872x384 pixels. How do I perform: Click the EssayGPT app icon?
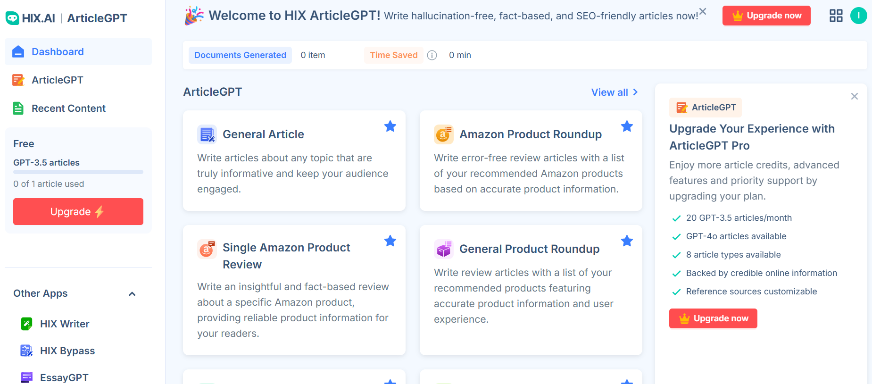click(x=26, y=377)
